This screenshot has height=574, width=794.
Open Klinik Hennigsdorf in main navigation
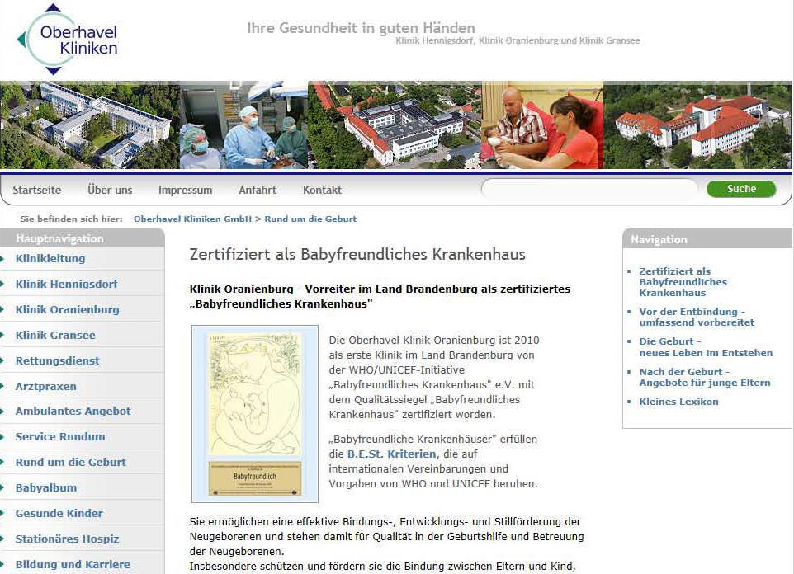66,284
